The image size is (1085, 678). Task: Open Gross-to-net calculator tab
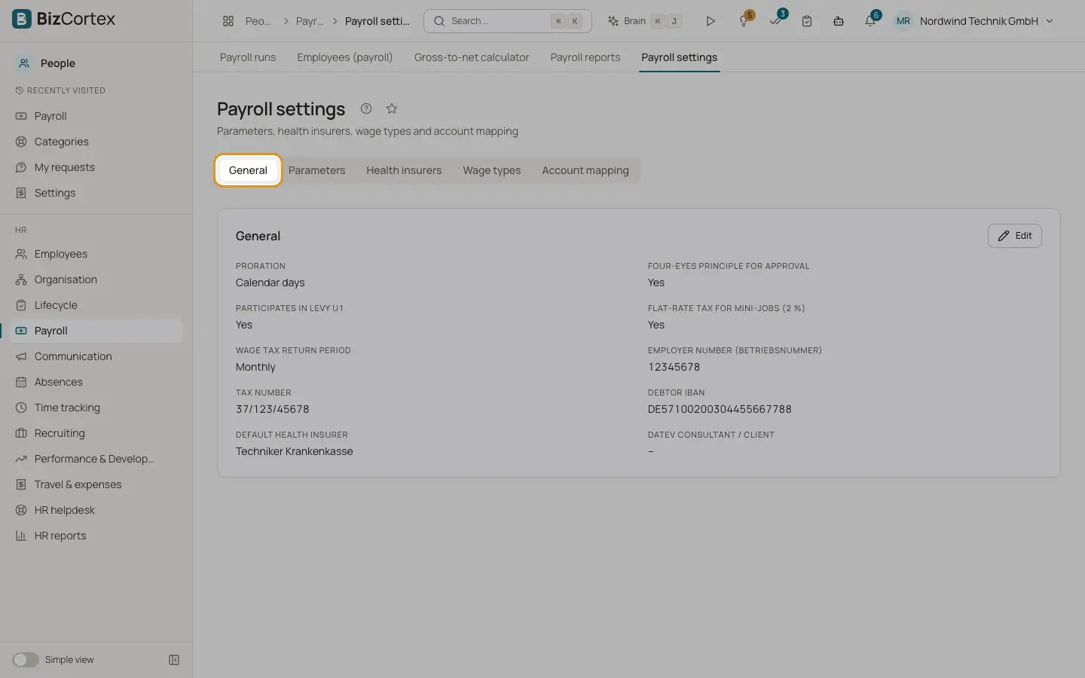tap(472, 57)
